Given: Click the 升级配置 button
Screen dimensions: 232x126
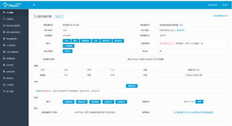Looking at the screenshot, I should 69,46.
